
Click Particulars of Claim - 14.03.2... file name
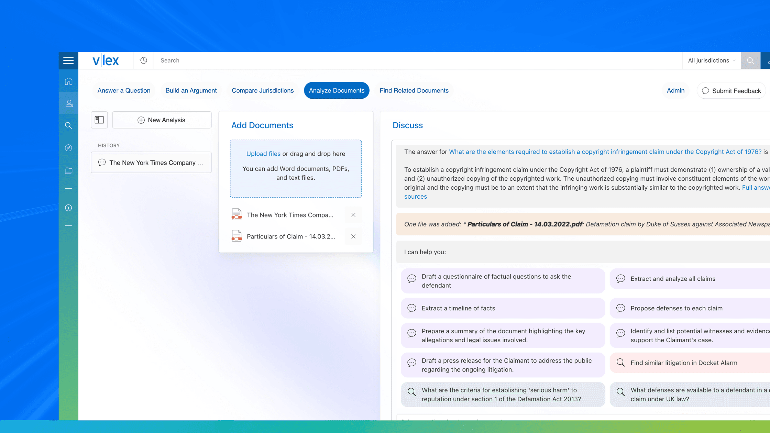tap(291, 236)
